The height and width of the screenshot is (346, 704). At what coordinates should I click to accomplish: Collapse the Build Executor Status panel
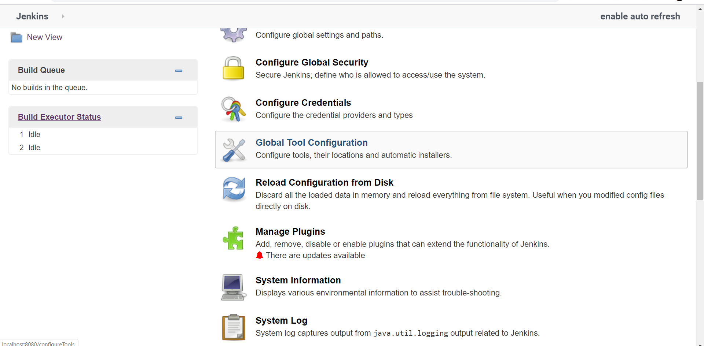tap(179, 118)
